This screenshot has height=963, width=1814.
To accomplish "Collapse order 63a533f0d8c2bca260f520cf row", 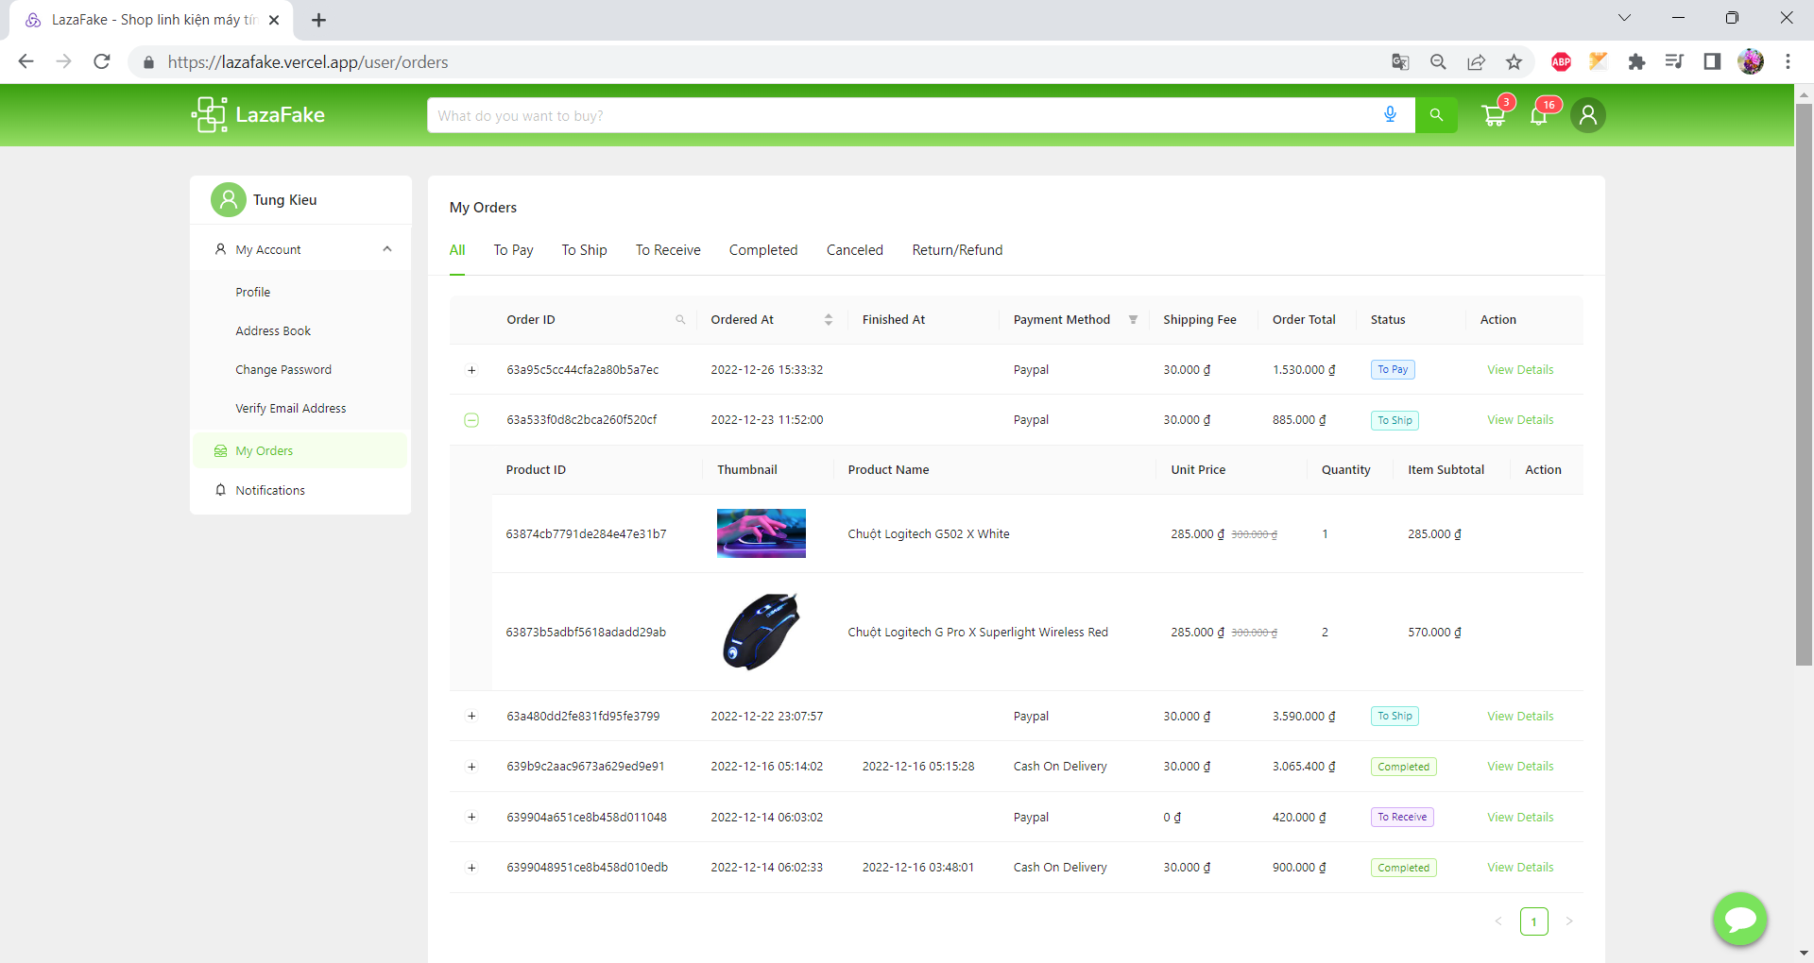I will coord(471,420).
